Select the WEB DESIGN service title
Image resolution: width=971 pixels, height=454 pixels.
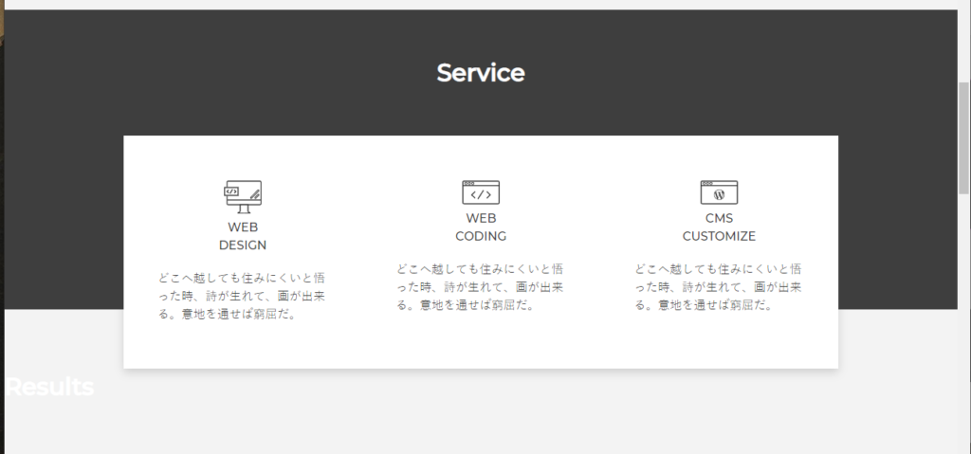(243, 236)
